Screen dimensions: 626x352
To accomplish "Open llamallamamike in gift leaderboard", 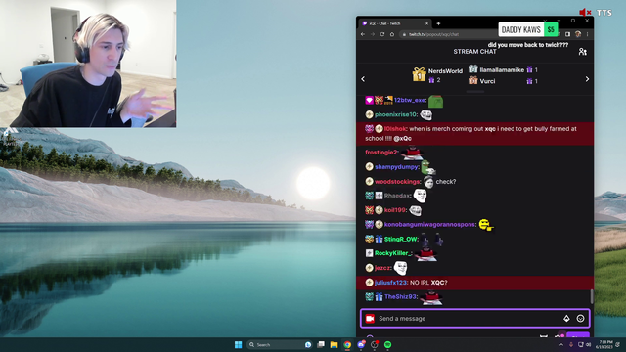I will click(502, 69).
